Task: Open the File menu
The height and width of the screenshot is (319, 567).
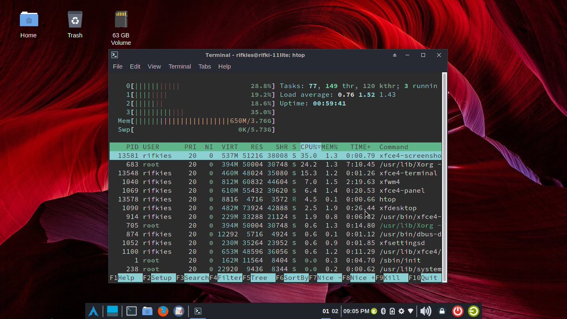Action: pos(118,67)
